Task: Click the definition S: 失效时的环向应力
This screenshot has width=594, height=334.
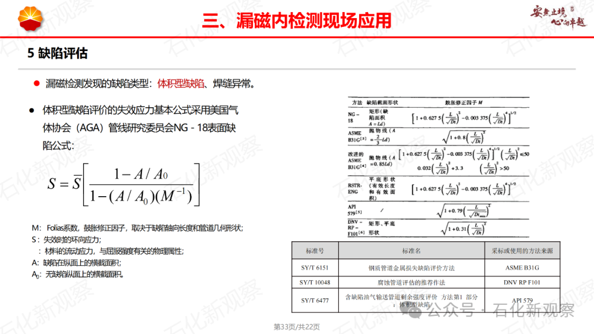Action: pyautogui.click(x=67, y=240)
